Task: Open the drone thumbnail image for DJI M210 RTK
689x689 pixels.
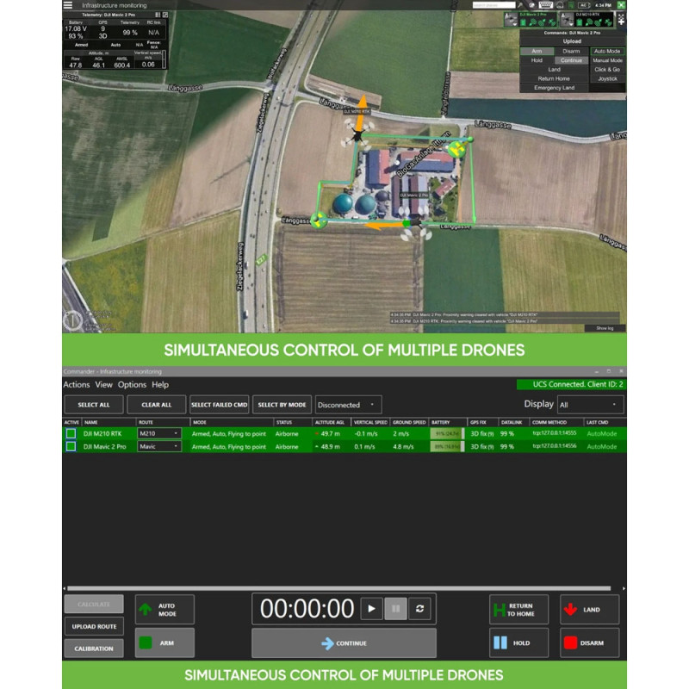Action: tap(568, 18)
